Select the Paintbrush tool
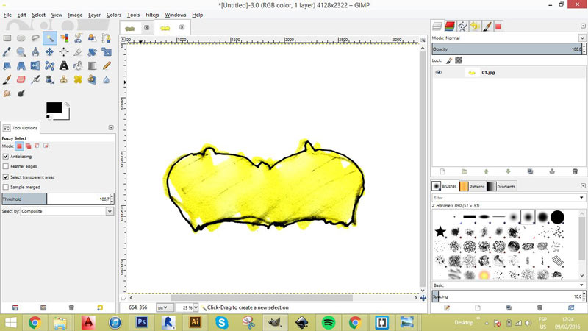Viewport: 588px width, 331px height. [x=7, y=79]
